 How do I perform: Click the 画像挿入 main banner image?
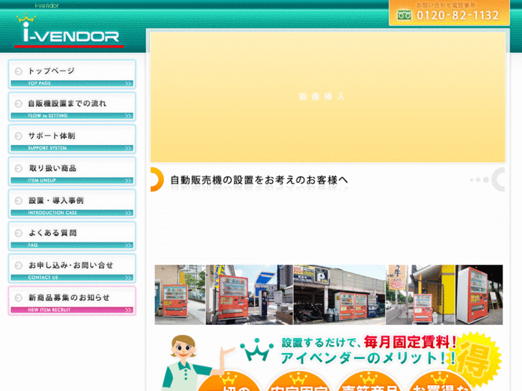point(327,97)
